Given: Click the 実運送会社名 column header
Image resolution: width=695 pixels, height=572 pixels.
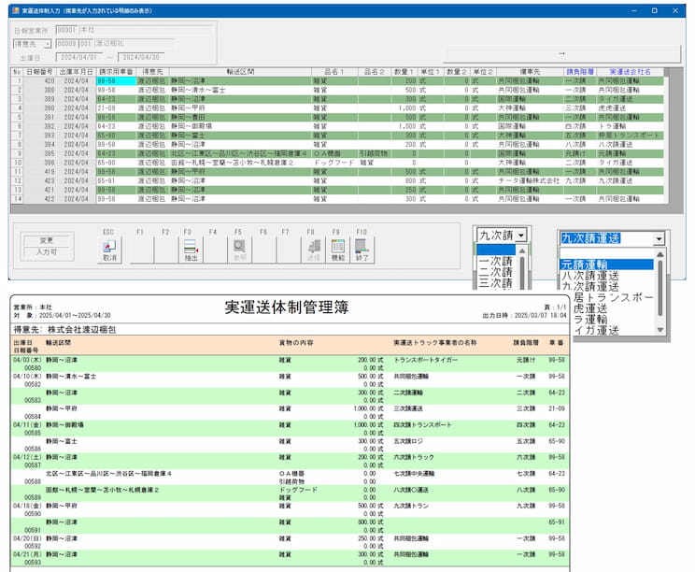Looking at the screenshot, I should (630, 72).
